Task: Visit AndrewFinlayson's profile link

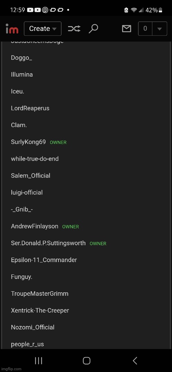Action: click(x=34, y=226)
